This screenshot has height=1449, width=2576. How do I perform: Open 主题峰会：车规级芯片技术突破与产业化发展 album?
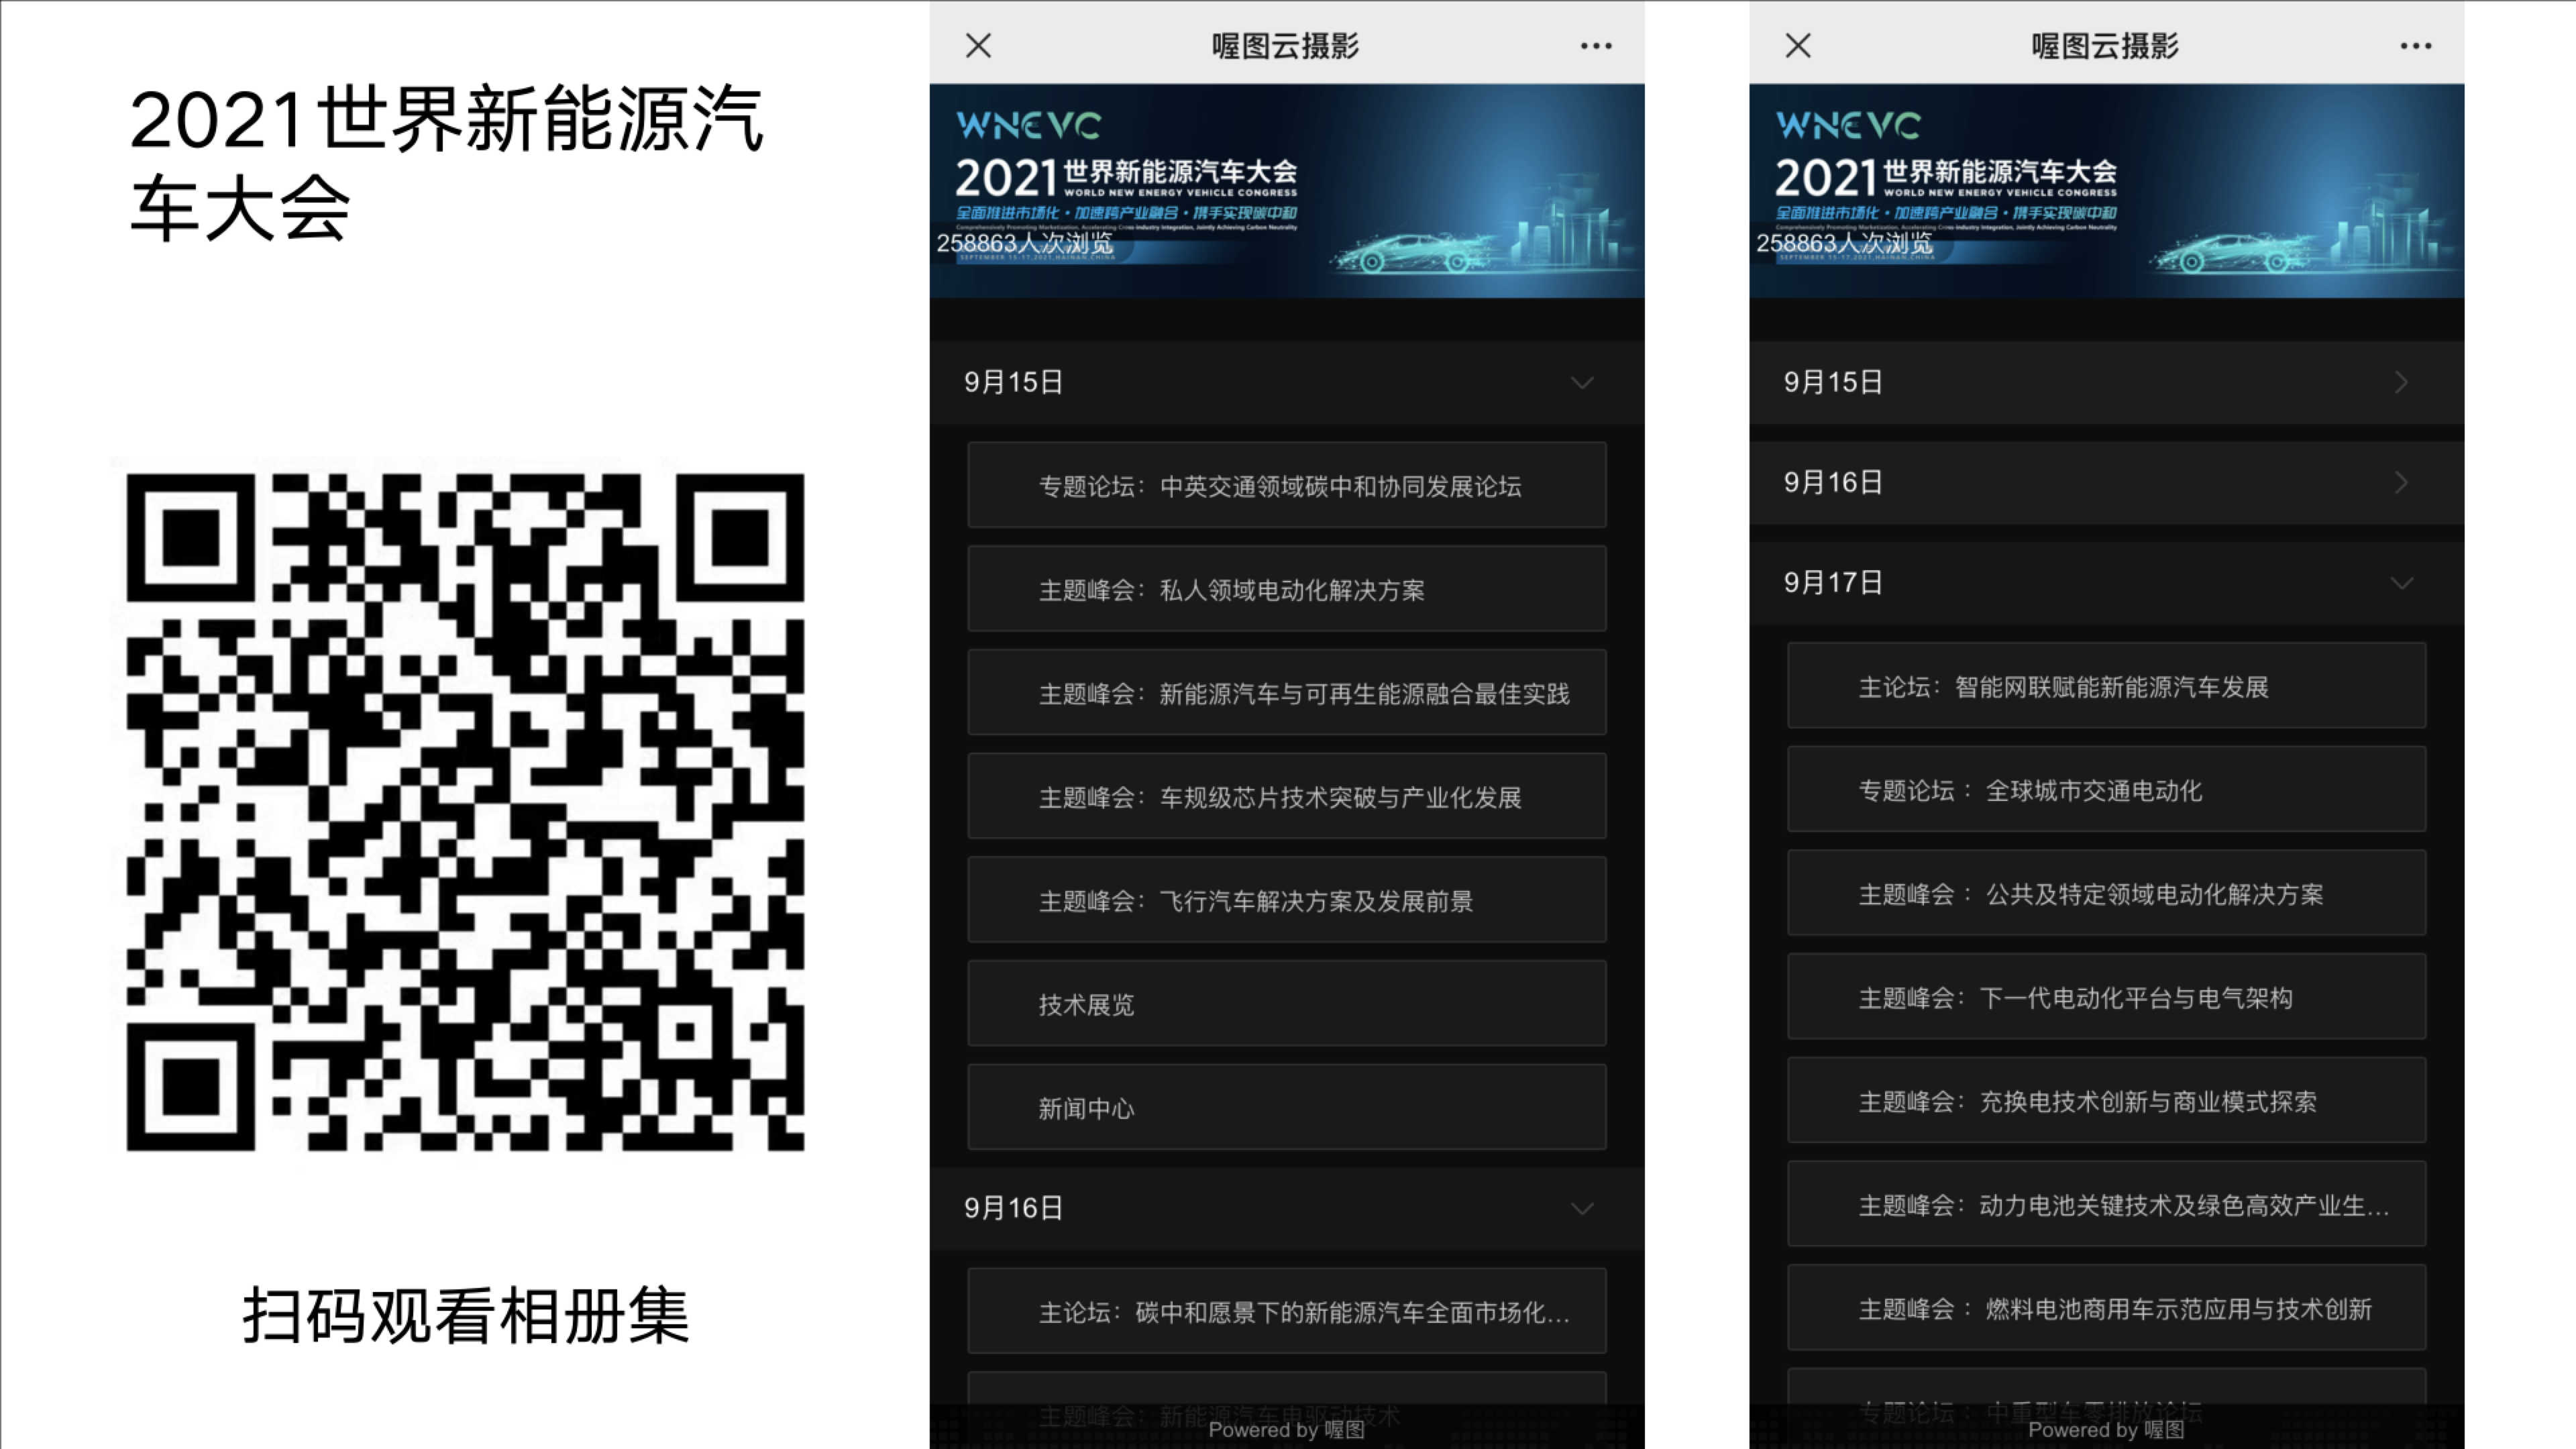click(1287, 797)
